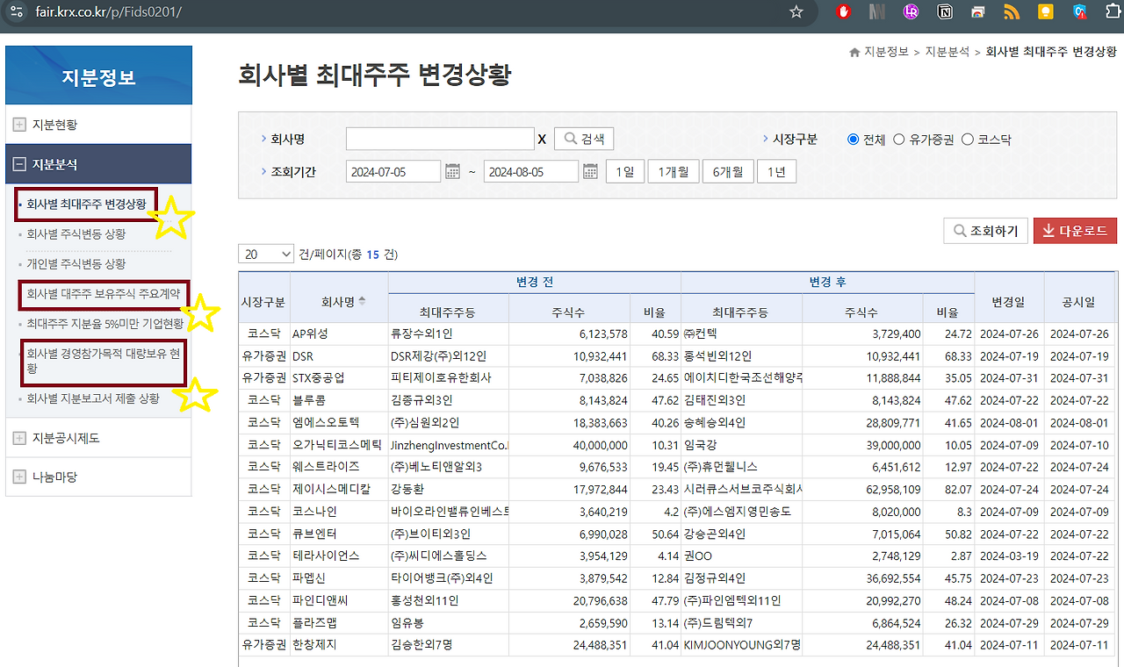
Task: Focus the browser address bar URL
Action: pos(109,12)
